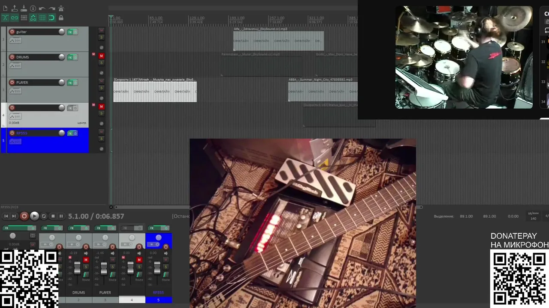Invert phase on guitar track

(x=102, y=47)
